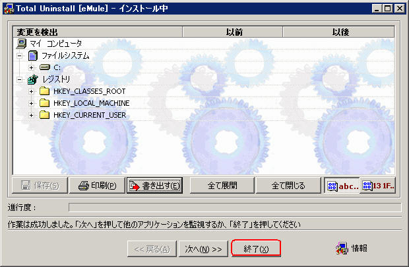Click the HKEY_CURRENT_USER folder icon
This screenshot has height=267, width=409.
coord(45,115)
